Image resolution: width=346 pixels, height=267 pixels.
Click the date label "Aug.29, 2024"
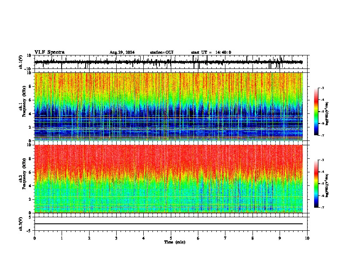(122, 52)
